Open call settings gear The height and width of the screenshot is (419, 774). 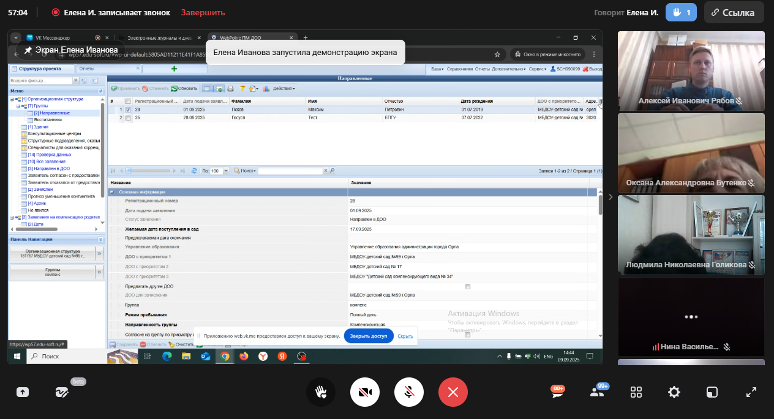[674, 392]
